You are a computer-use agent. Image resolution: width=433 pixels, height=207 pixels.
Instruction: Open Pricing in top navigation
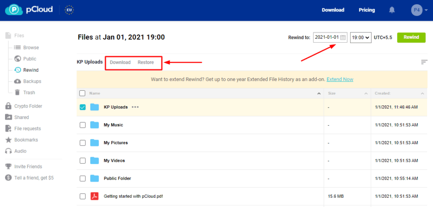(x=367, y=10)
